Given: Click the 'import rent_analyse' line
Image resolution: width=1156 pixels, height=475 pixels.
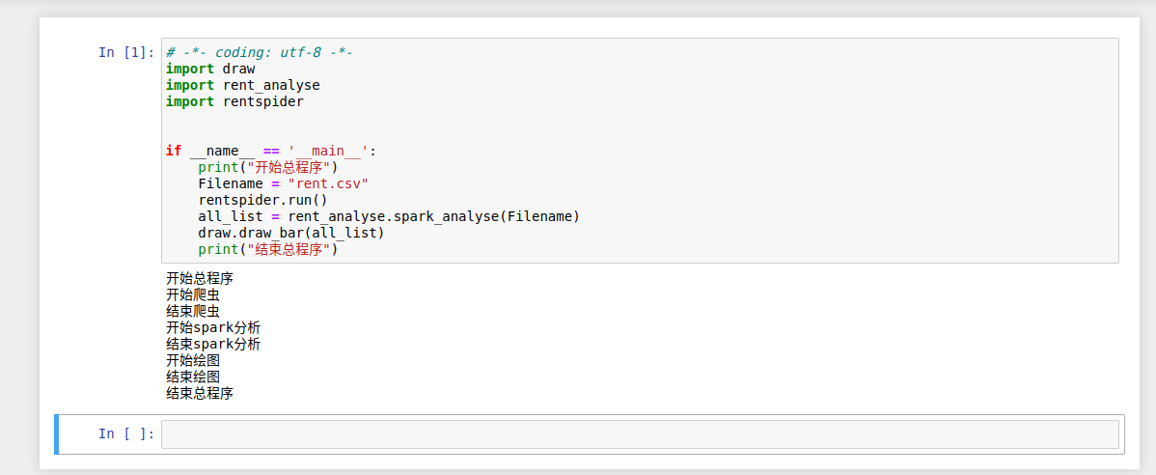Looking at the screenshot, I should tap(242, 85).
